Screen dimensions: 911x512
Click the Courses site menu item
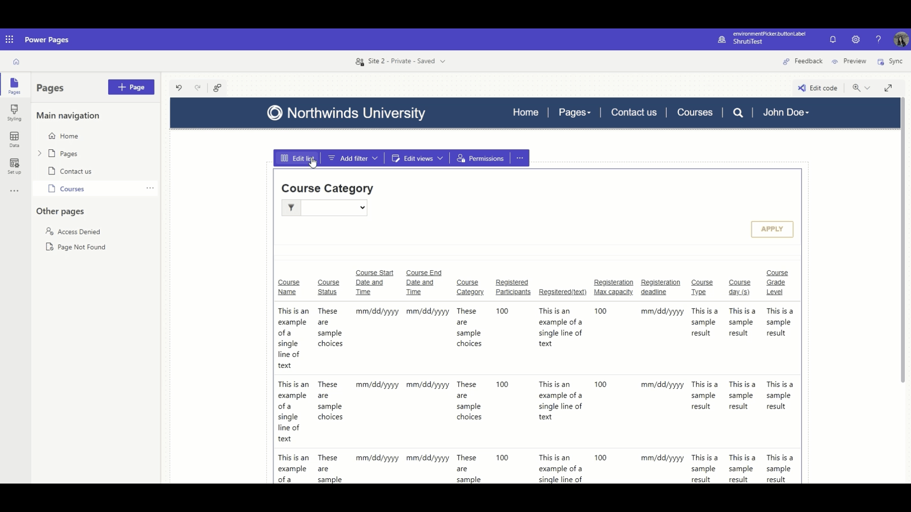(x=695, y=112)
